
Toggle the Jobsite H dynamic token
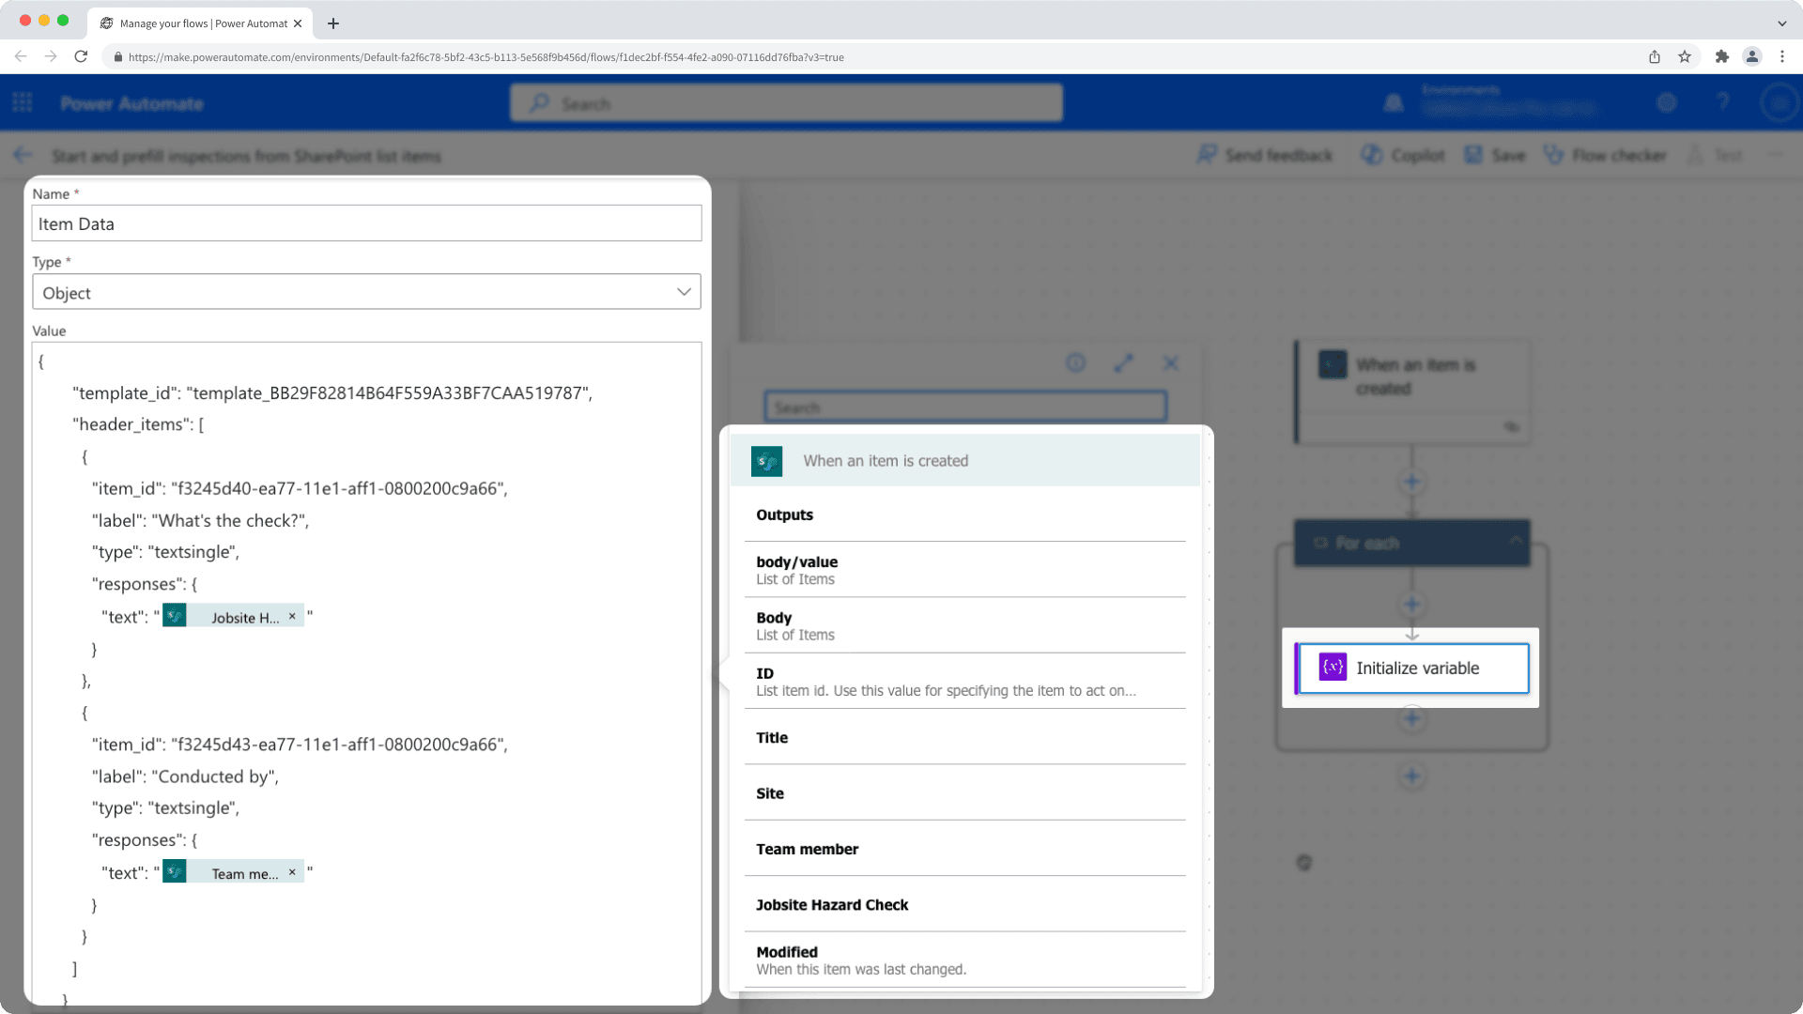click(230, 615)
